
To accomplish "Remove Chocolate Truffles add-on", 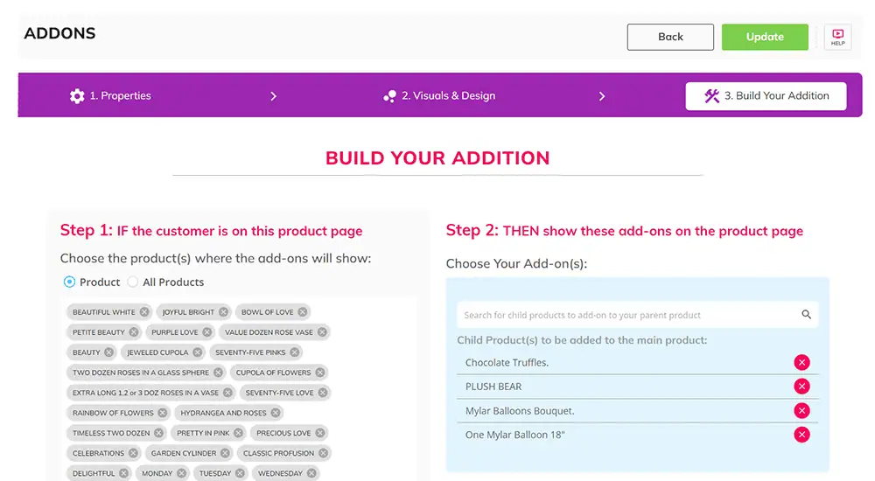I will 801,363.
